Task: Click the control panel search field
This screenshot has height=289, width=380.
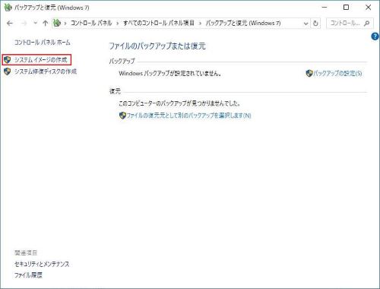Action: pos(350,24)
